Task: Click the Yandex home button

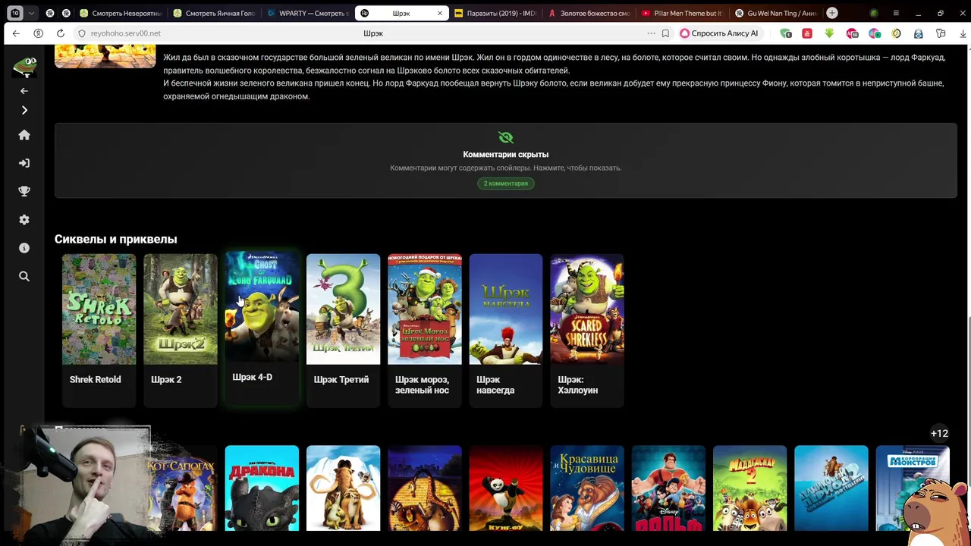Action: [38, 33]
